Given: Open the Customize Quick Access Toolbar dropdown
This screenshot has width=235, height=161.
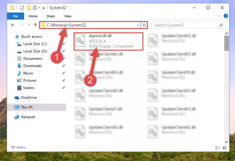Looking at the screenshot, I should pyautogui.click(x=43, y=8).
